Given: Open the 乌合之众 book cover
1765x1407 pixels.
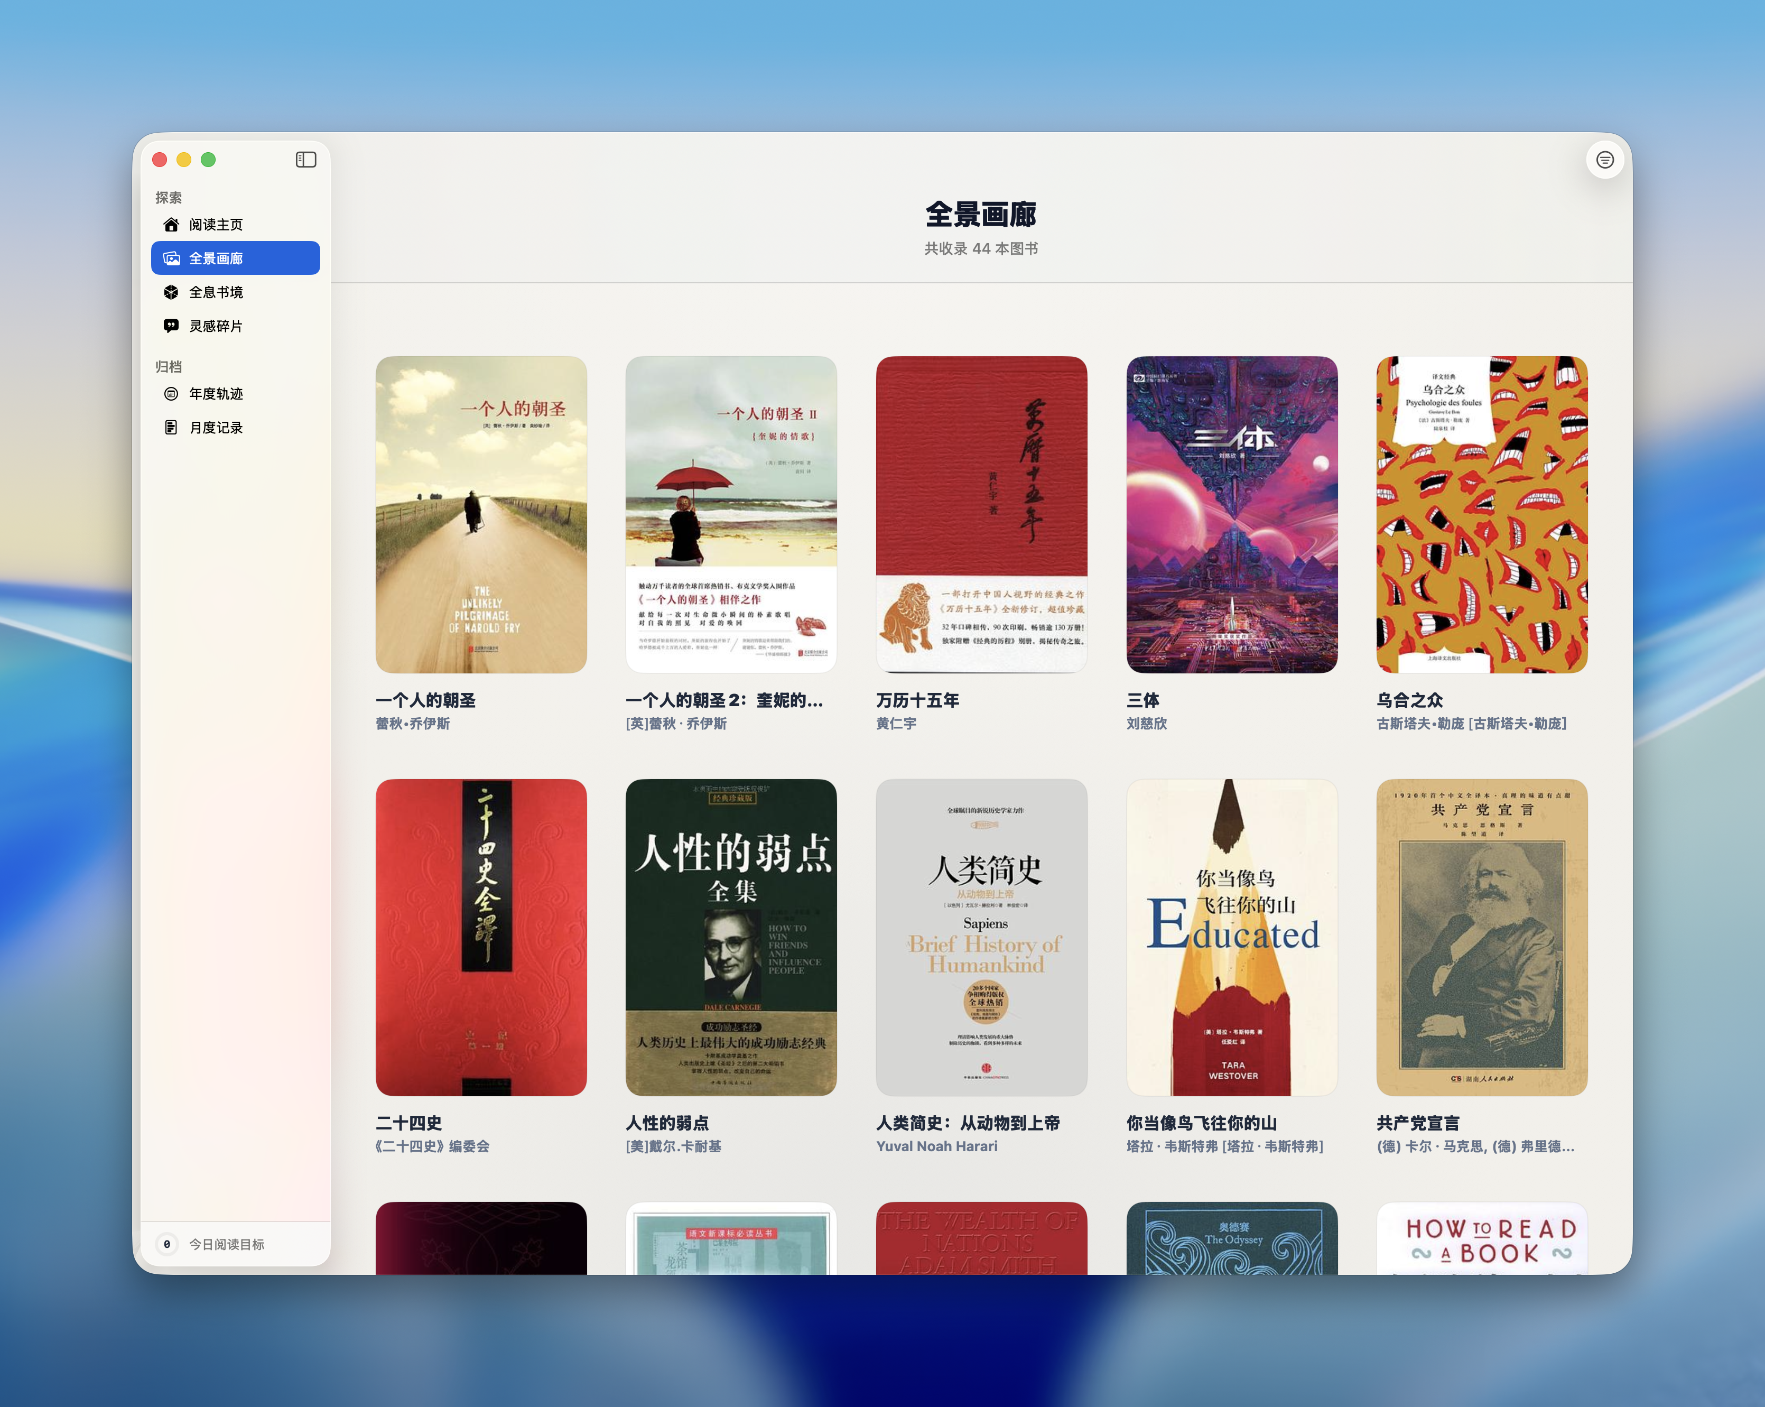Looking at the screenshot, I should 1482,514.
